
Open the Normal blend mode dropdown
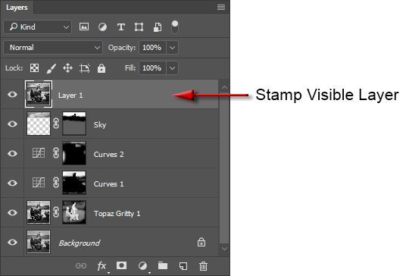tap(53, 48)
